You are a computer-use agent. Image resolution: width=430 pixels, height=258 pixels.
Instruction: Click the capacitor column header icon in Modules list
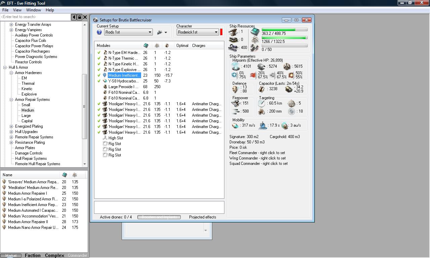coord(167,46)
